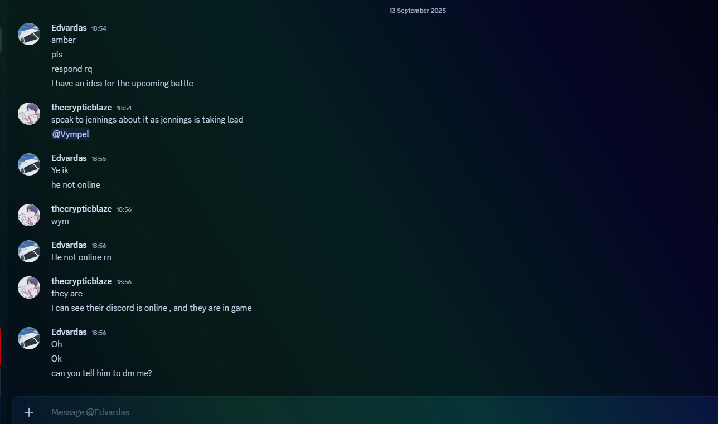View thecrypticblaze avatar next to "they are" message
This screenshot has width=718, height=424.
[x=29, y=287]
